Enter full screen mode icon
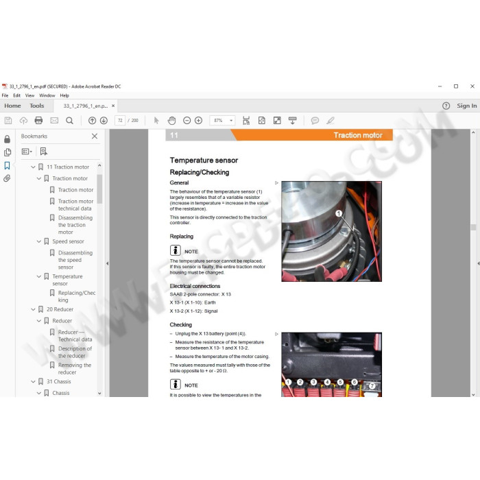 coord(277,121)
